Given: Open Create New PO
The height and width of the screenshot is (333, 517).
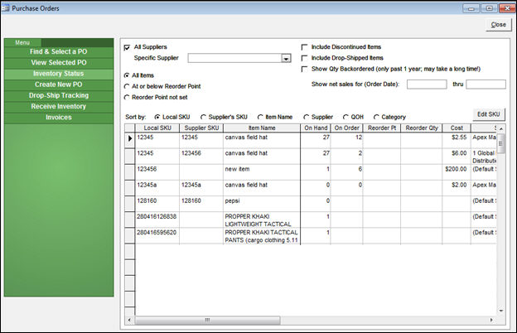Looking at the screenshot, I should pyautogui.click(x=59, y=84).
